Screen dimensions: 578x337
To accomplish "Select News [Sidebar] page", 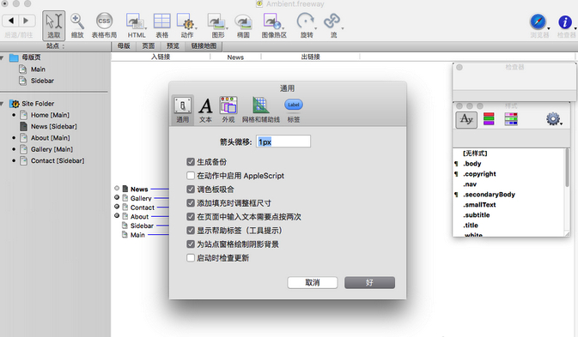I will pyautogui.click(x=53, y=127).
